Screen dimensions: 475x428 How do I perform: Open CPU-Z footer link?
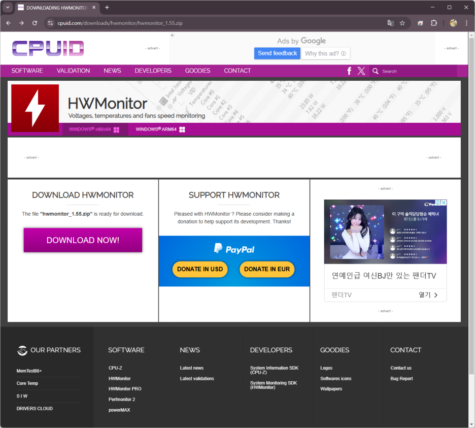(115, 368)
